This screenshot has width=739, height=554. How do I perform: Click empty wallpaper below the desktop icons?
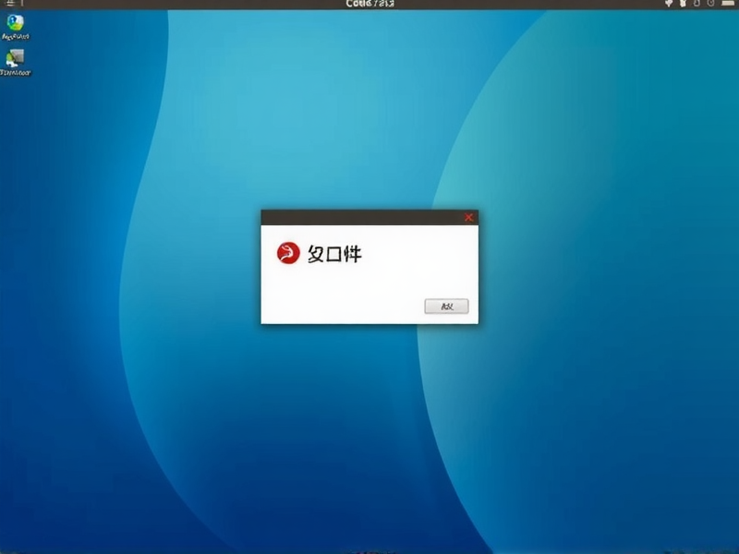[x=37, y=277]
